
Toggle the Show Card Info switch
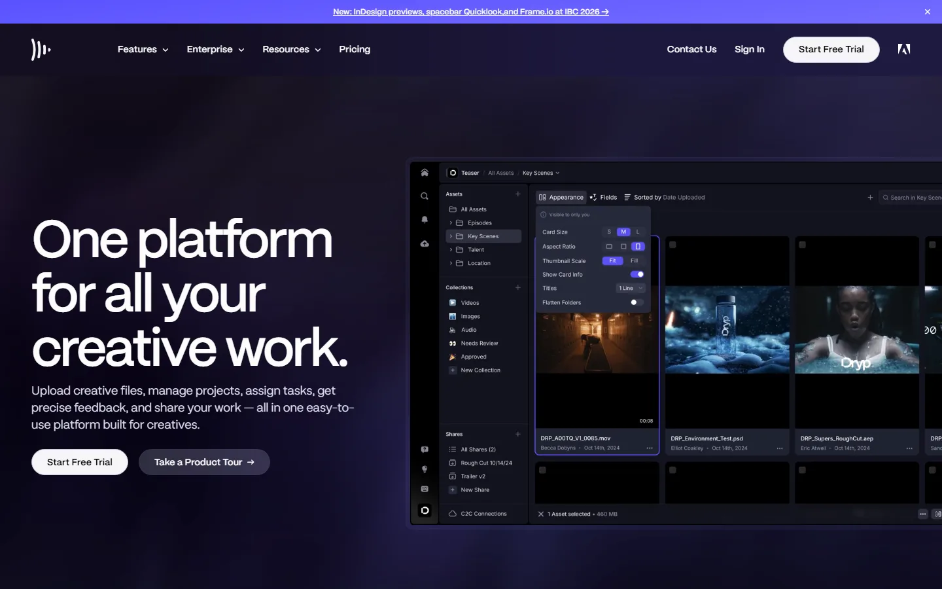pyautogui.click(x=637, y=274)
